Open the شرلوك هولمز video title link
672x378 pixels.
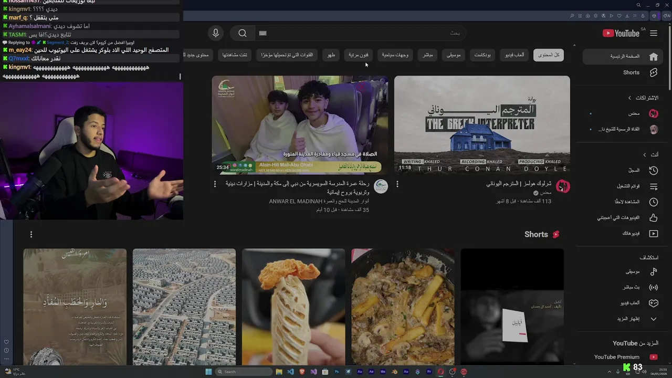[519, 184]
